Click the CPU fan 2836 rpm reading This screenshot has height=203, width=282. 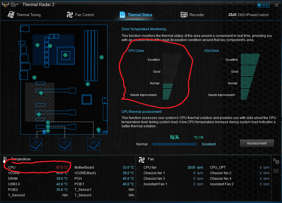(x=195, y=168)
